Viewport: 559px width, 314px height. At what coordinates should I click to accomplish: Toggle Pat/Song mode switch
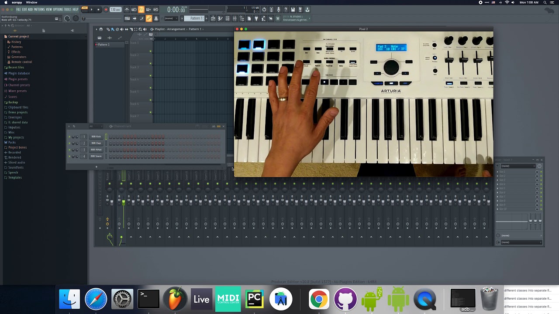click(84, 9)
